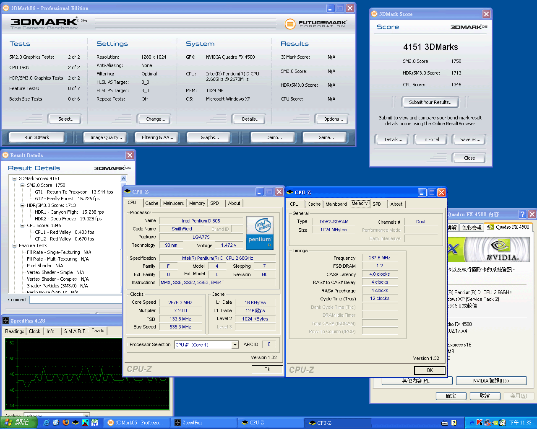Switch to SpeedFan Readings tab

click(15, 331)
